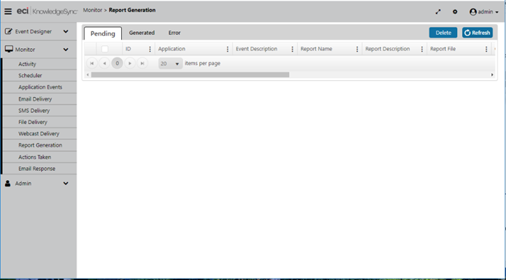Go to the last page of results

[x=142, y=63]
